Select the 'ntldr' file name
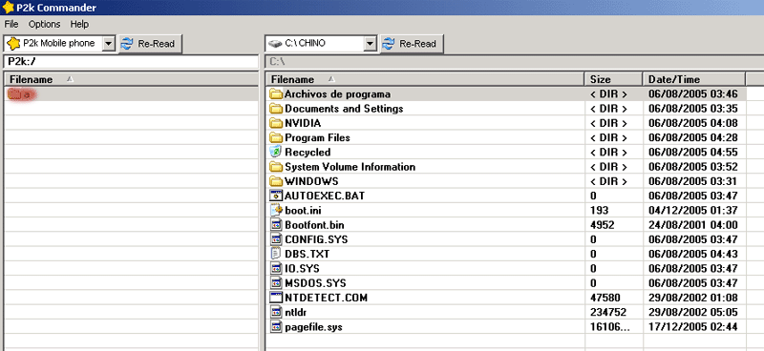 (x=296, y=312)
